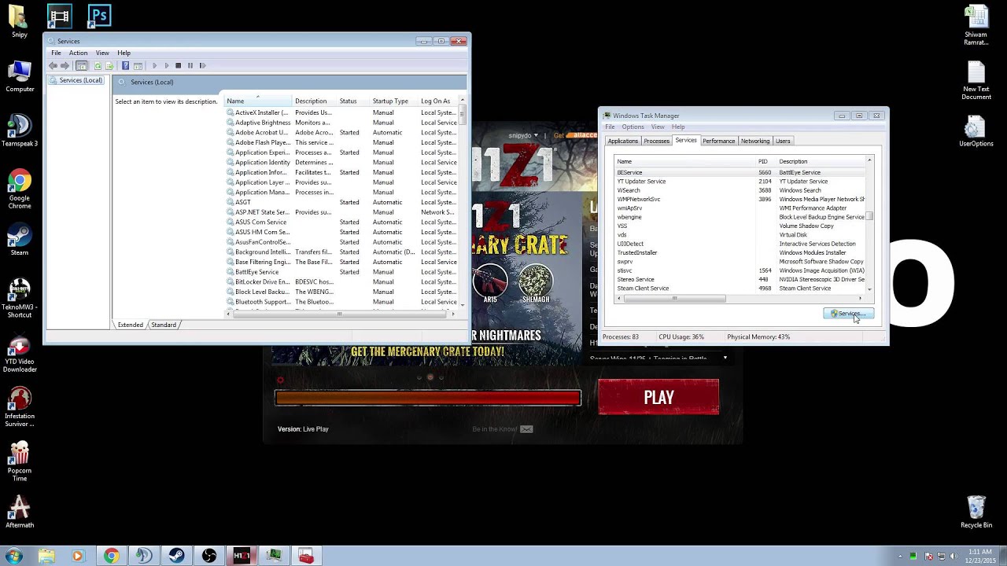
Task: Click the Refresh icon in Services toolbar
Action: tap(98, 66)
